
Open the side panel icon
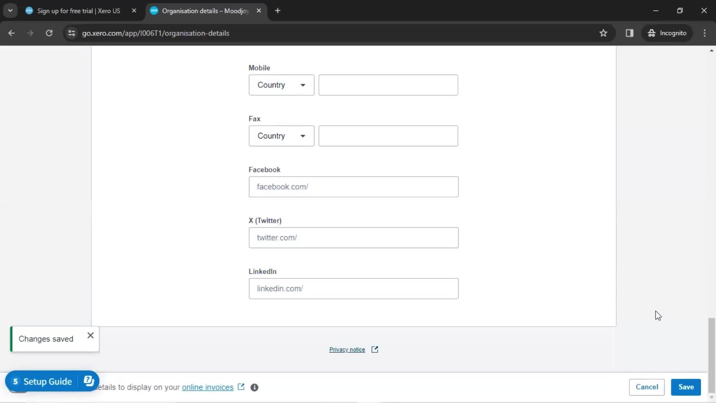(x=629, y=33)
